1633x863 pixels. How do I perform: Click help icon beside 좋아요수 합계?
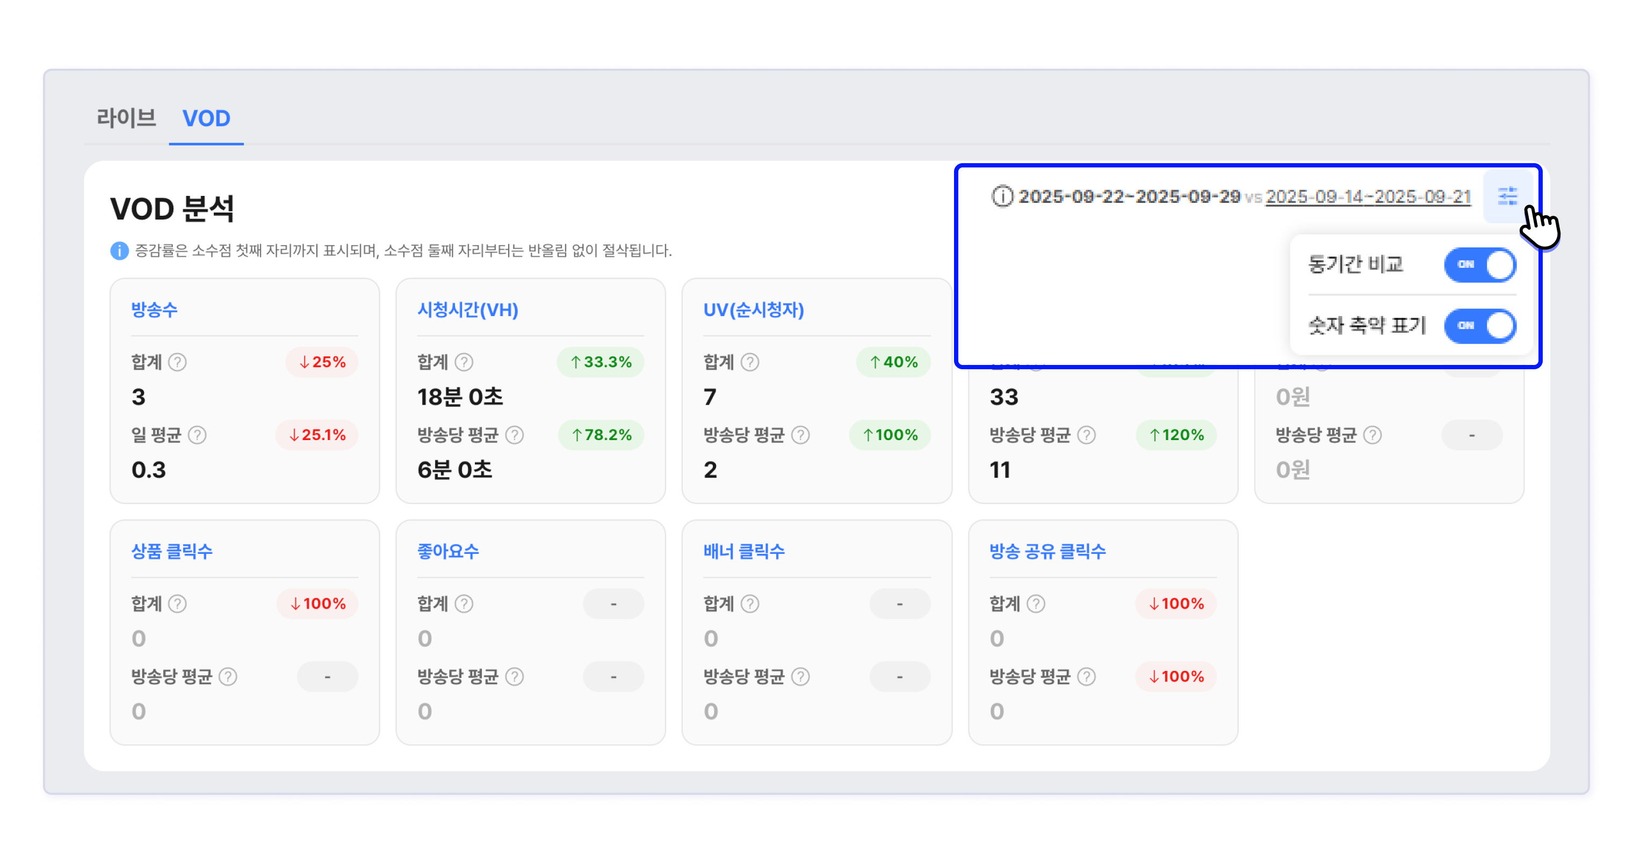[x=464, y=604]
